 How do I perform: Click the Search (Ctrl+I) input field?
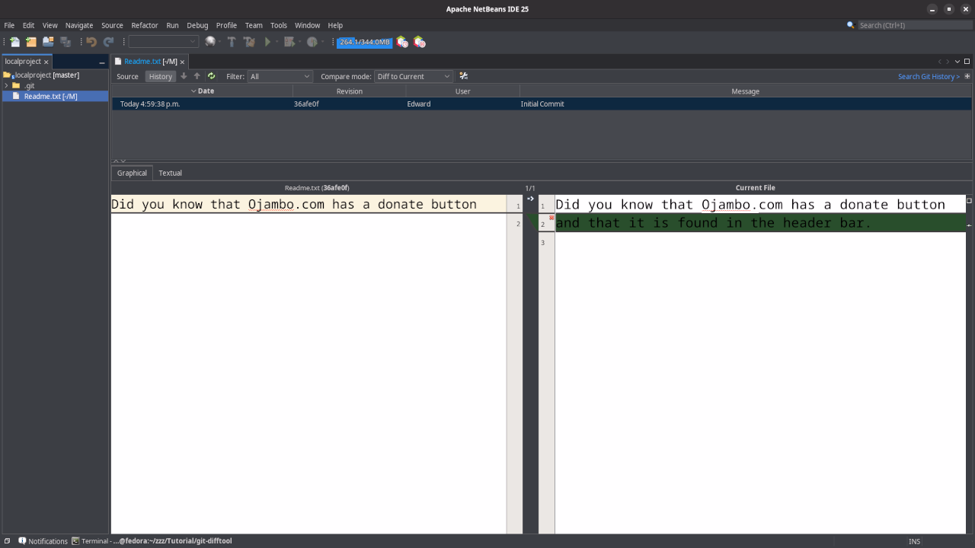pyautogui.click(x=914, y=25)
